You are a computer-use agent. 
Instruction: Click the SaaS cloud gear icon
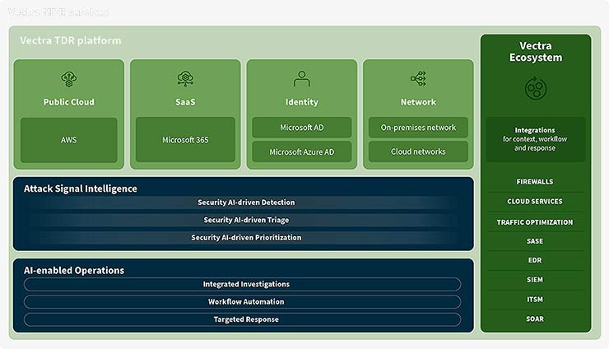pyautogui.click(x=185, y=78)
